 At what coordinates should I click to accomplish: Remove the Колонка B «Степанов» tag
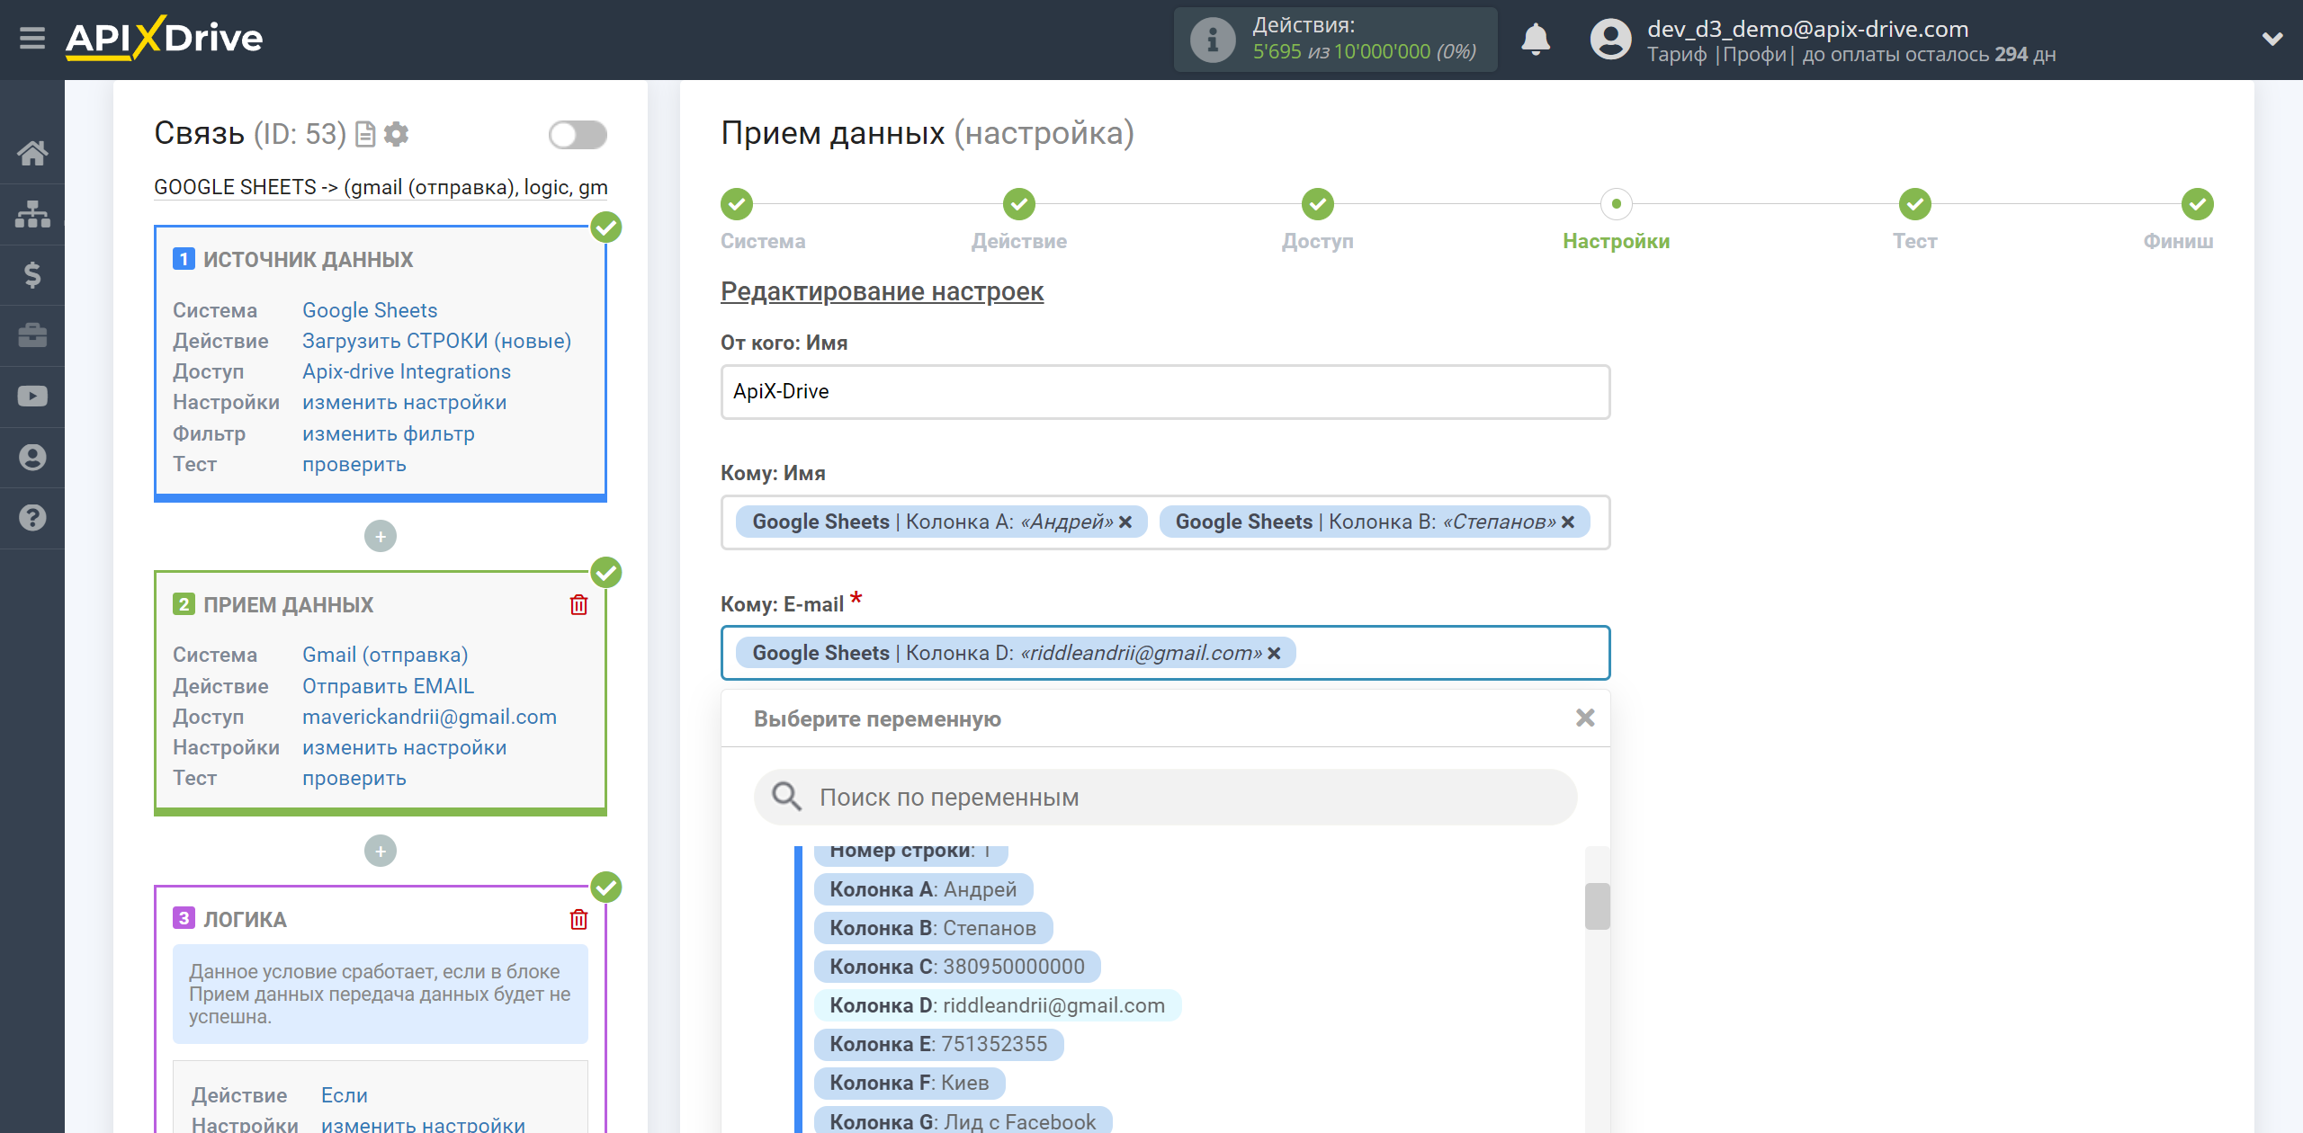1568,522
